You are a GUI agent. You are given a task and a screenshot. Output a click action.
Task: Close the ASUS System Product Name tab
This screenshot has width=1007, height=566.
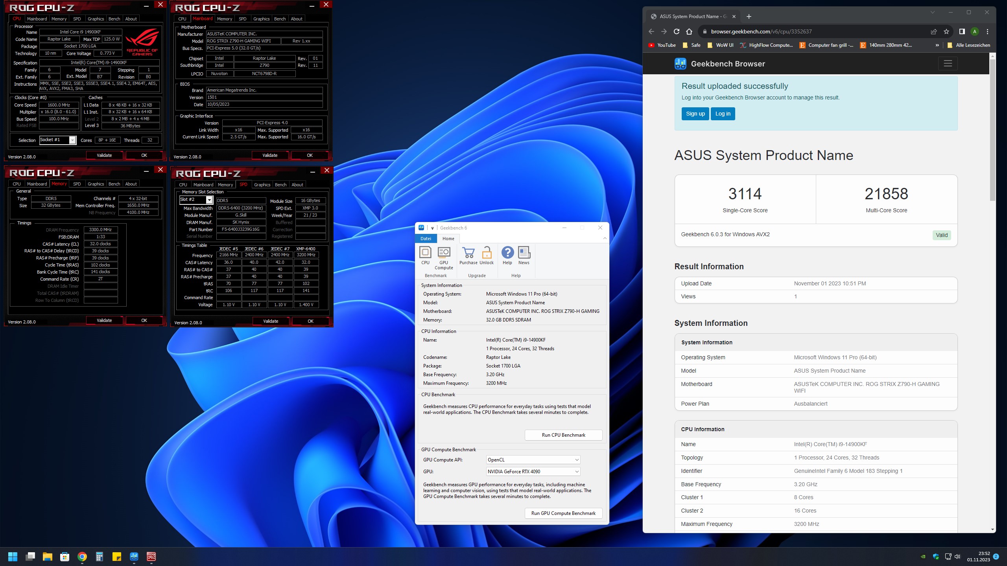coord(734,17)
